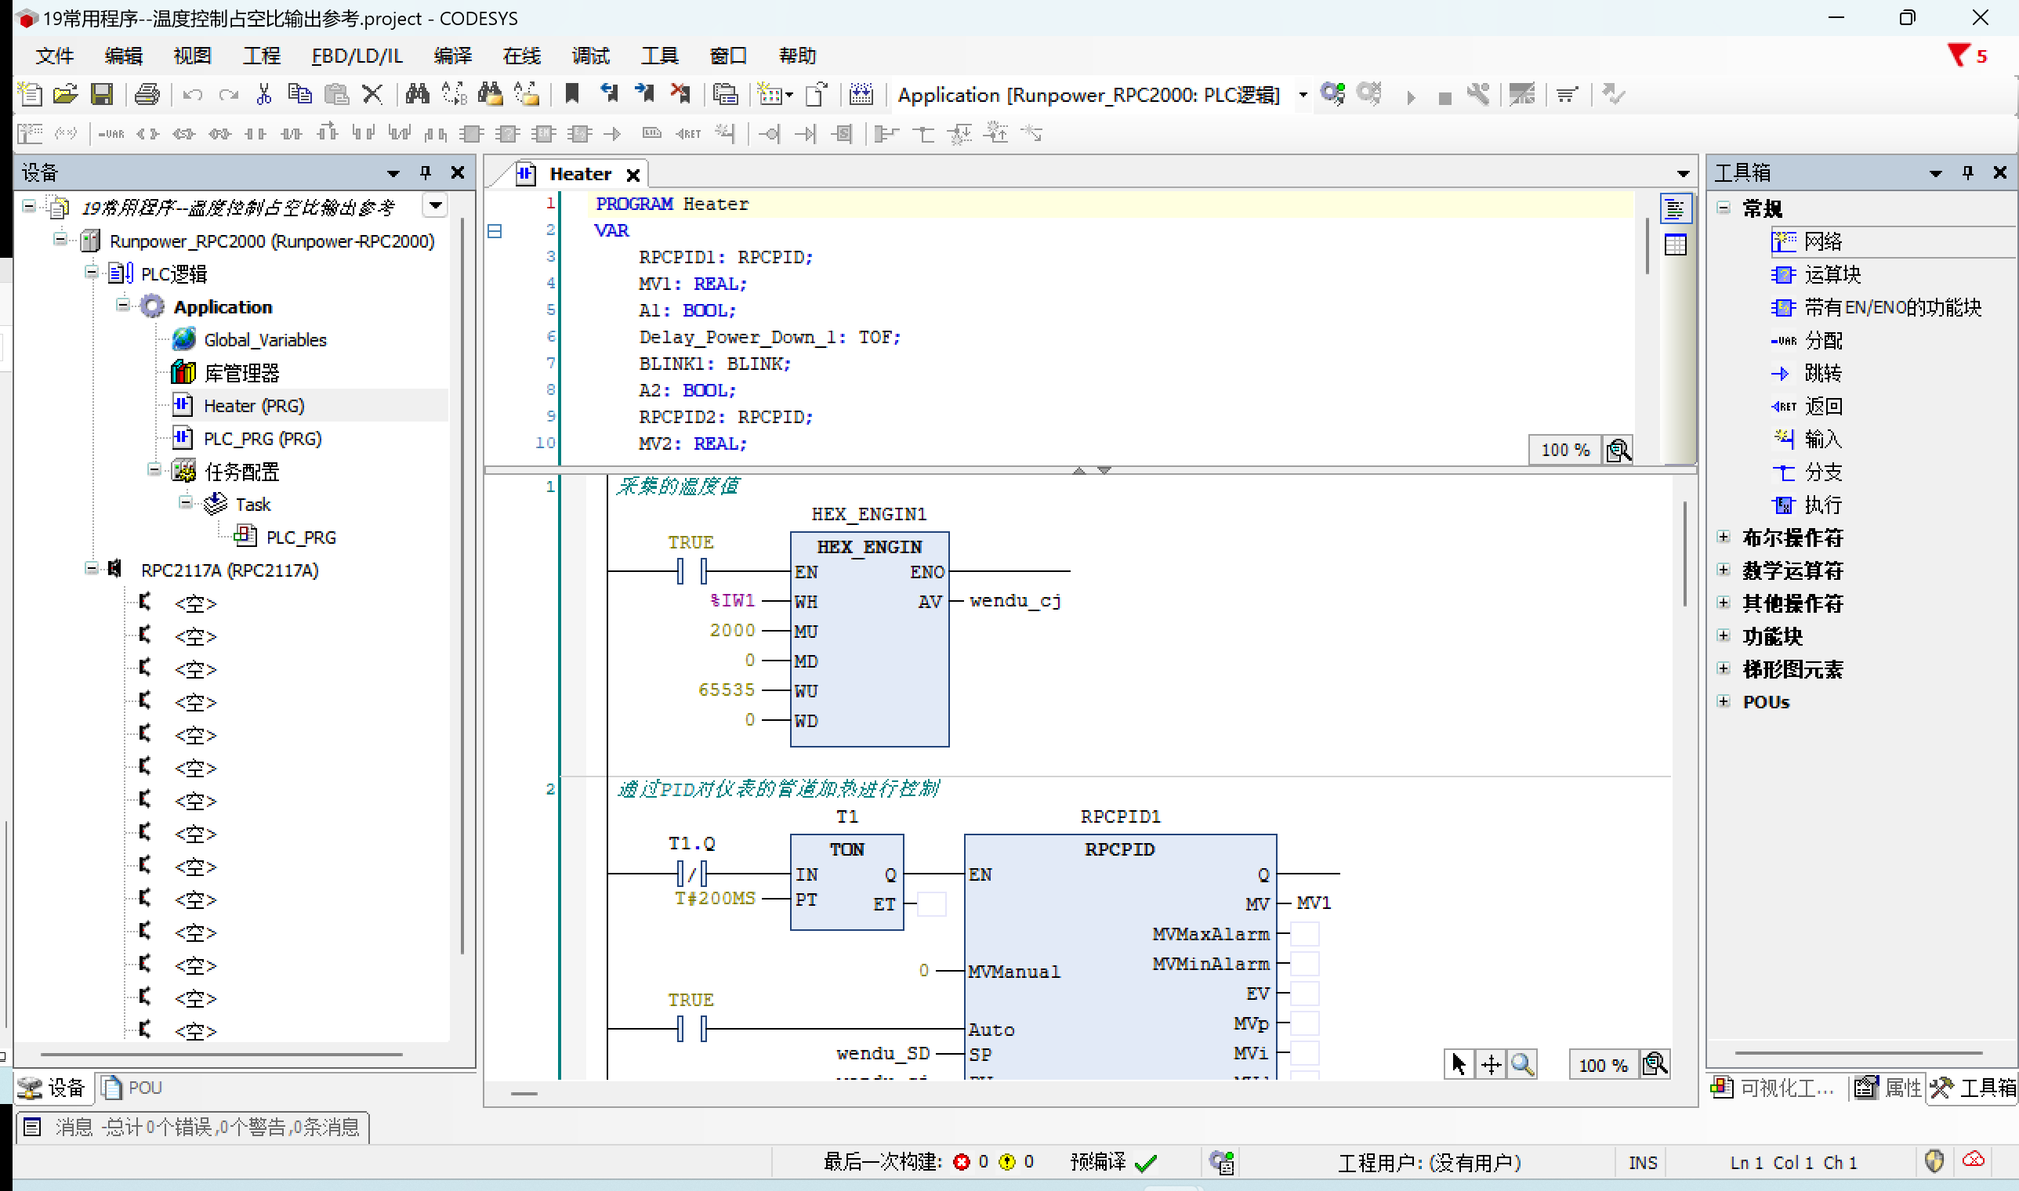Image resolution: width=2019 pixels, height=1191 pixels.
Task: Collapse the RPC2117A tree node
Action: pyautogui.click(x=92, y=568)
